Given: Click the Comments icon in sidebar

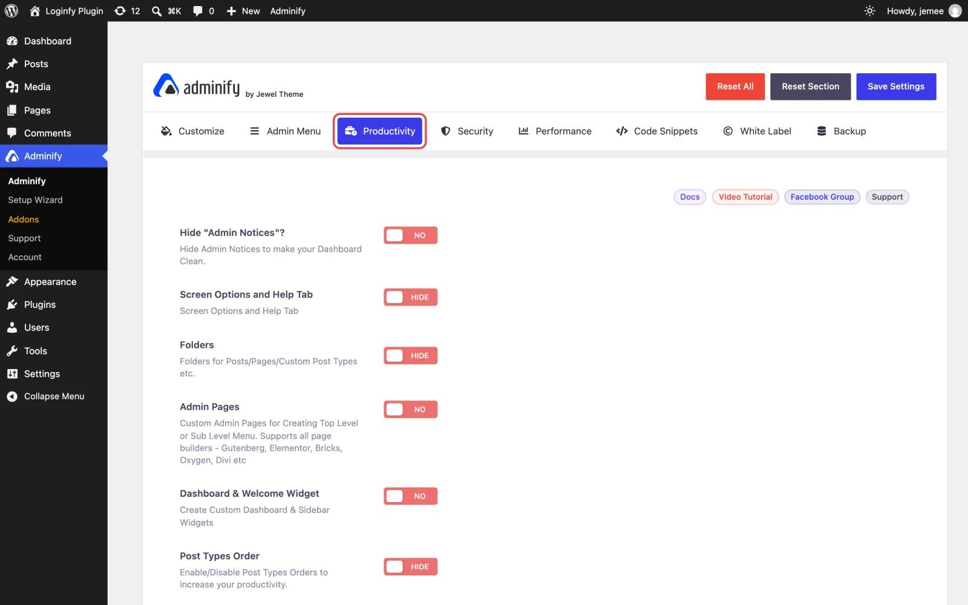Looking at the screenshot, I should coord(12,133).
